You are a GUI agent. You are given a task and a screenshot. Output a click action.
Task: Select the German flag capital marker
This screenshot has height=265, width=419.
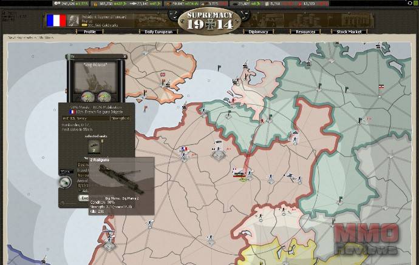pyautogui.click(x=381, y=87)
